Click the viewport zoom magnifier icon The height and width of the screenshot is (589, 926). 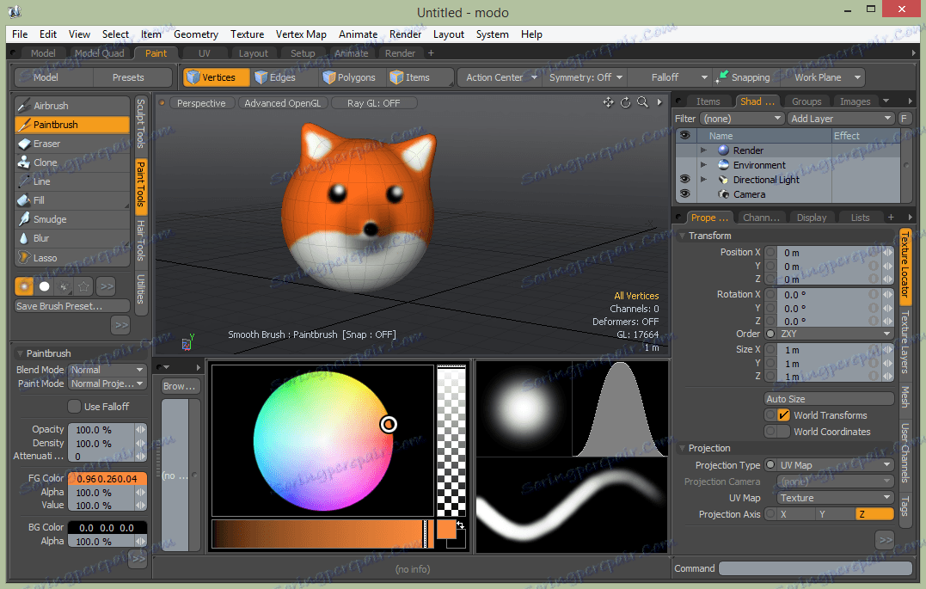[642, 103]
